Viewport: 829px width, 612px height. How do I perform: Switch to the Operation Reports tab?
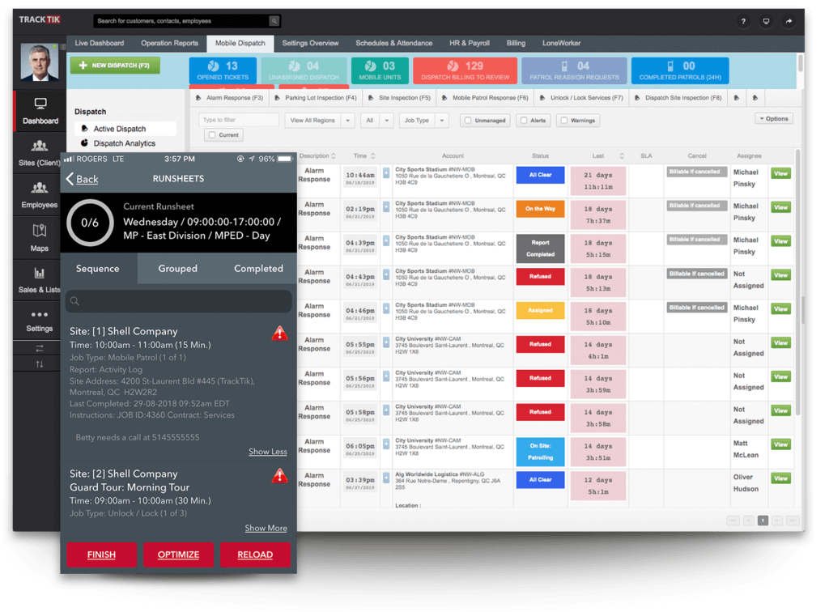[x=169, y=44]
